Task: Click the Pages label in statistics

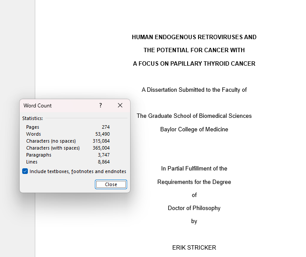Action: tap(33, 127)
